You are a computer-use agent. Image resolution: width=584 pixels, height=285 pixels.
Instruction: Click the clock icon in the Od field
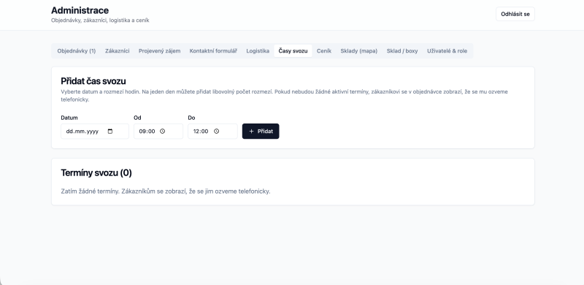[162, 132]
